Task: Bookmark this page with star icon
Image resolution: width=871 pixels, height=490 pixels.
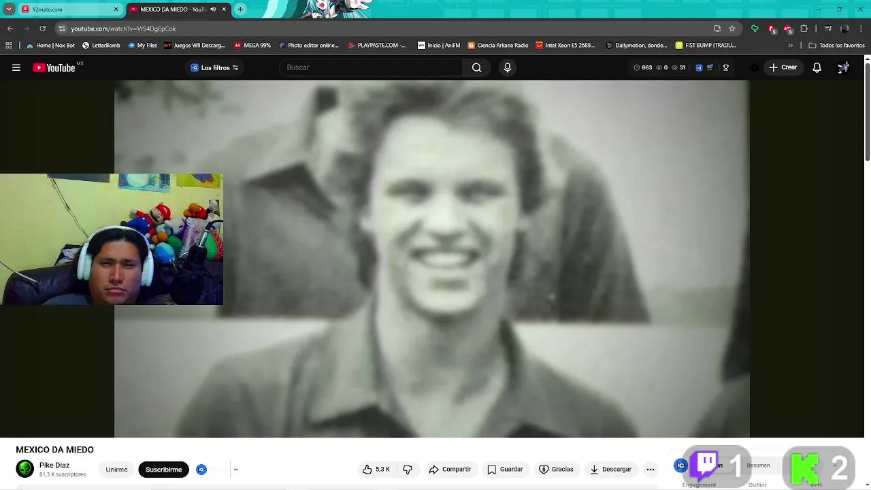Action: point(732,29)
